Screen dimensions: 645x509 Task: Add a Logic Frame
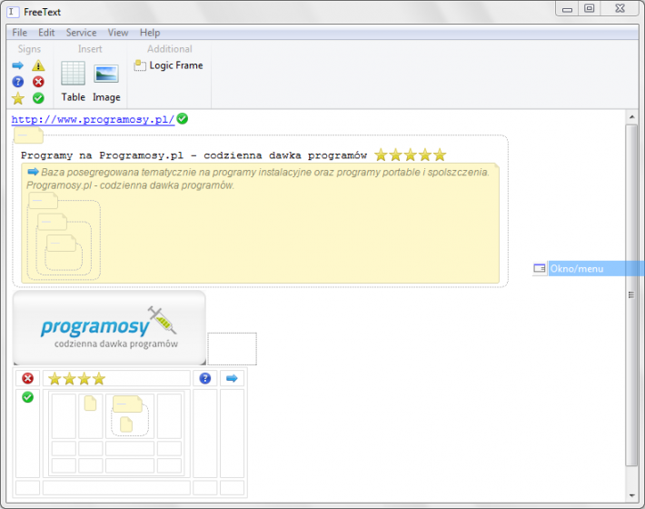[x=168, y=65]
